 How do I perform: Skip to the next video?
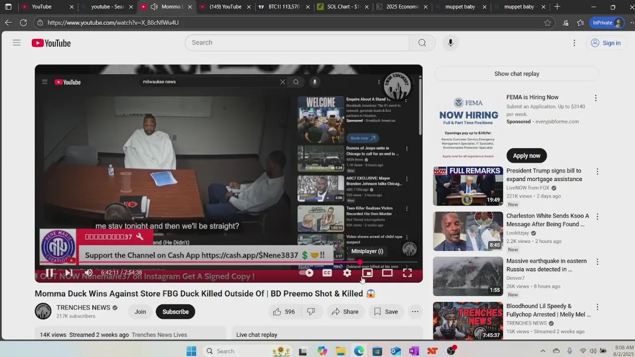[x=69, y=273]
